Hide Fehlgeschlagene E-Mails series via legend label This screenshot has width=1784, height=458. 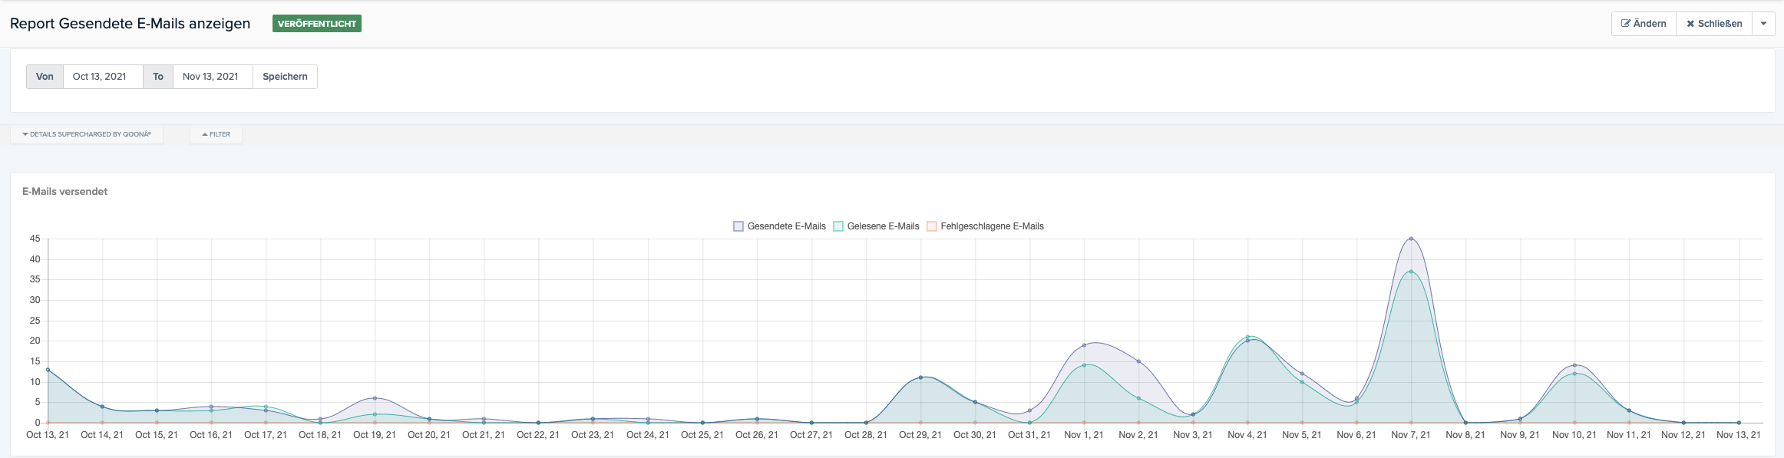click(992, 226)
